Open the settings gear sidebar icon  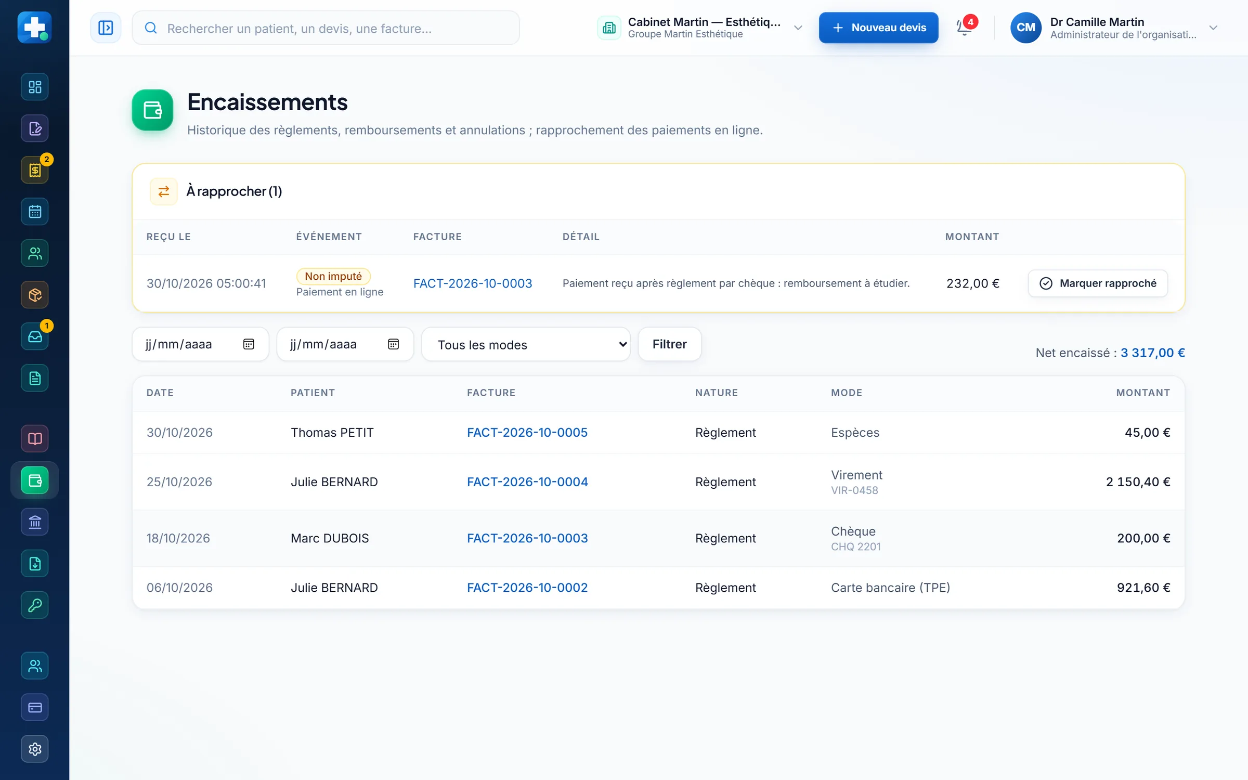click(35, 749)
